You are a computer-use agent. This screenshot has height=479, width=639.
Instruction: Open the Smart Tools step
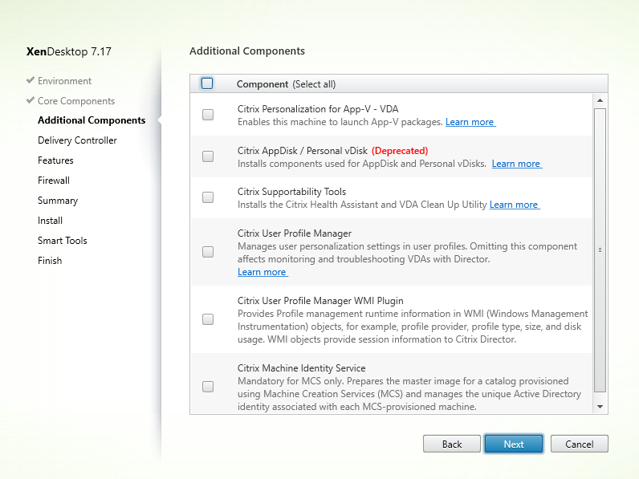[x=63, y=241]
